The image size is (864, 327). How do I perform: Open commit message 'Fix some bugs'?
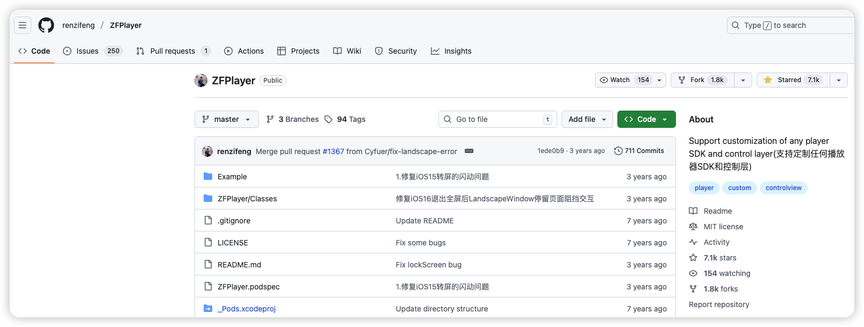click(421, 243)
